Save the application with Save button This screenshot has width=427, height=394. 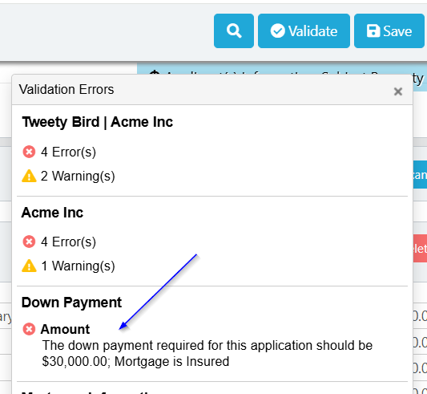coord(389,30)
